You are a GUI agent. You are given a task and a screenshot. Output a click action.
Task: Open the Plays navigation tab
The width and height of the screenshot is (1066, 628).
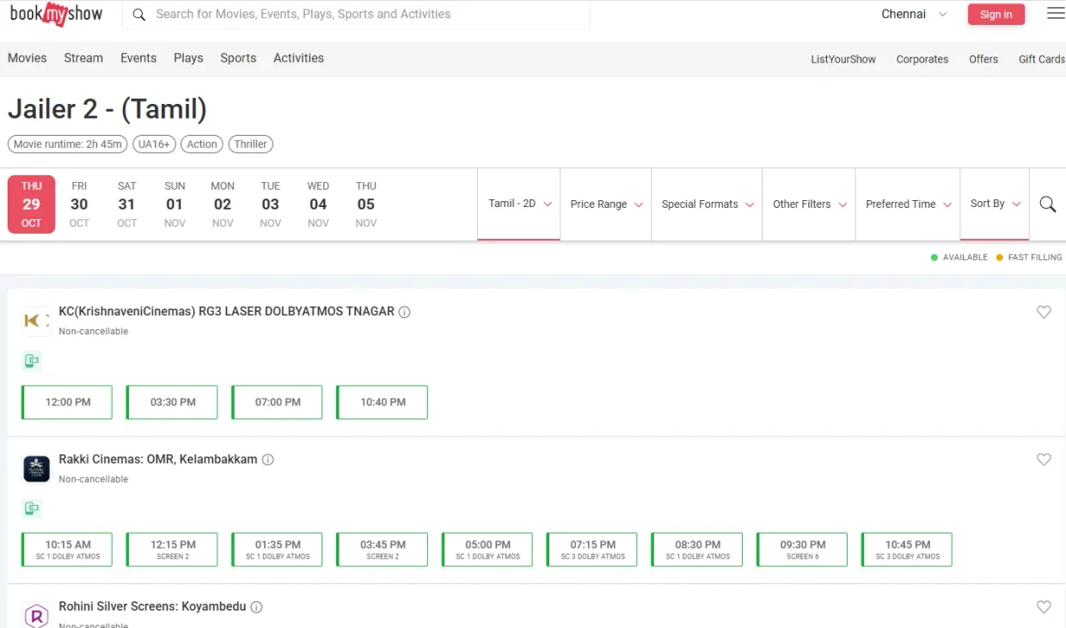click(188, 58)
